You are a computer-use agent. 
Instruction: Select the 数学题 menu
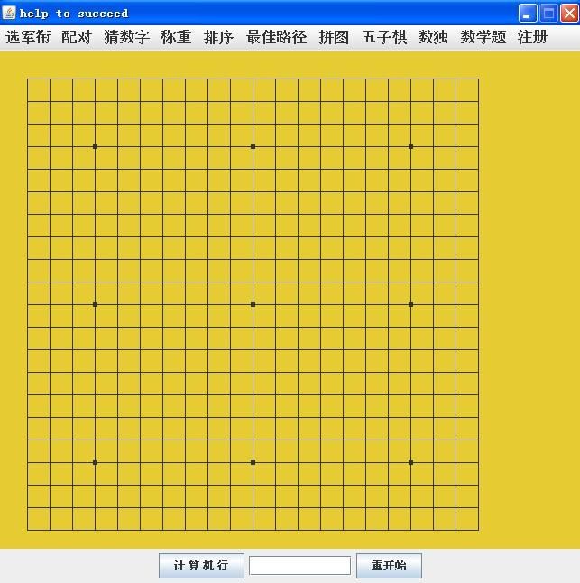pyautogui.click(x=483, y=37)
